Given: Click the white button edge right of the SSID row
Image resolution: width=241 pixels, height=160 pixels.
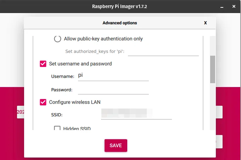Looking at the screenshot, I should [x=220, y=112].
